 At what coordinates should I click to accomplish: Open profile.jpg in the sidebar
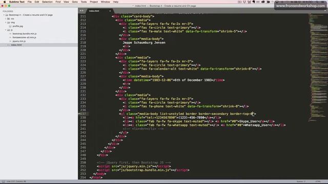[18, 26]
